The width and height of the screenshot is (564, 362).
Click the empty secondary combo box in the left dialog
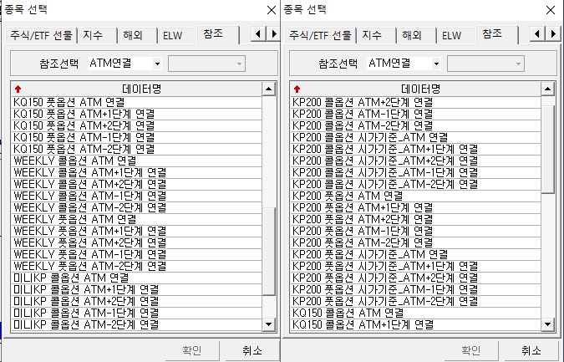[x=206, y=64]
